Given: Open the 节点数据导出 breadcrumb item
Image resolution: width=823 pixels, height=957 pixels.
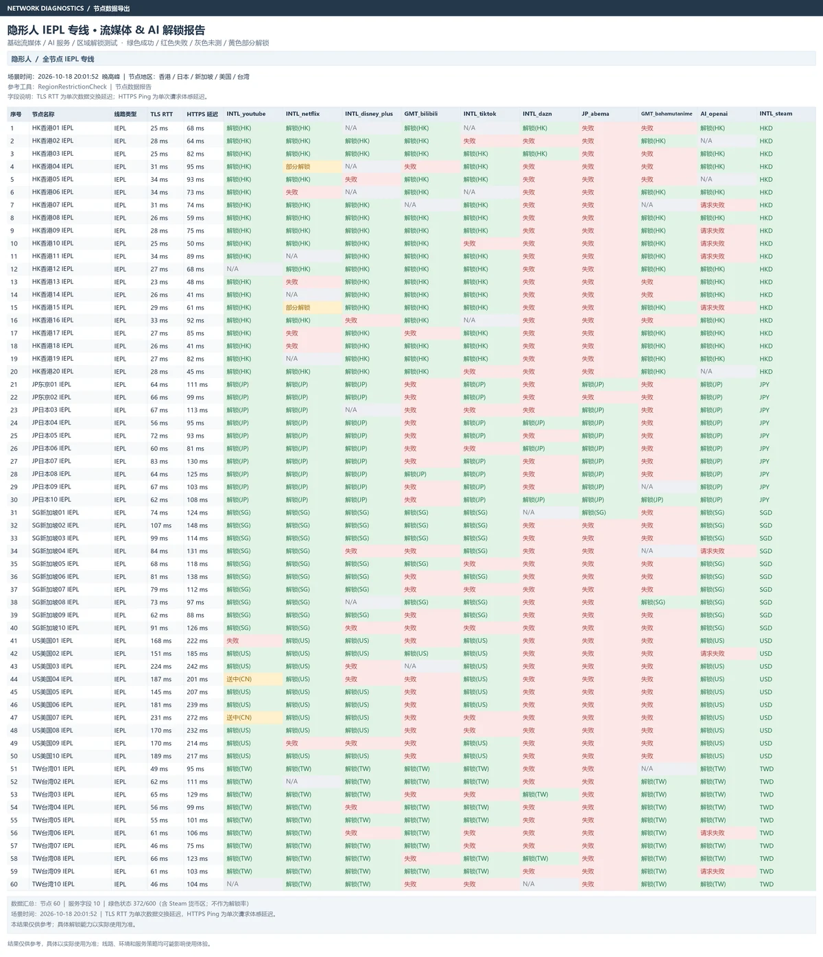Looking at the screenshot, I should pyautogui.click(x=111, y=8).
